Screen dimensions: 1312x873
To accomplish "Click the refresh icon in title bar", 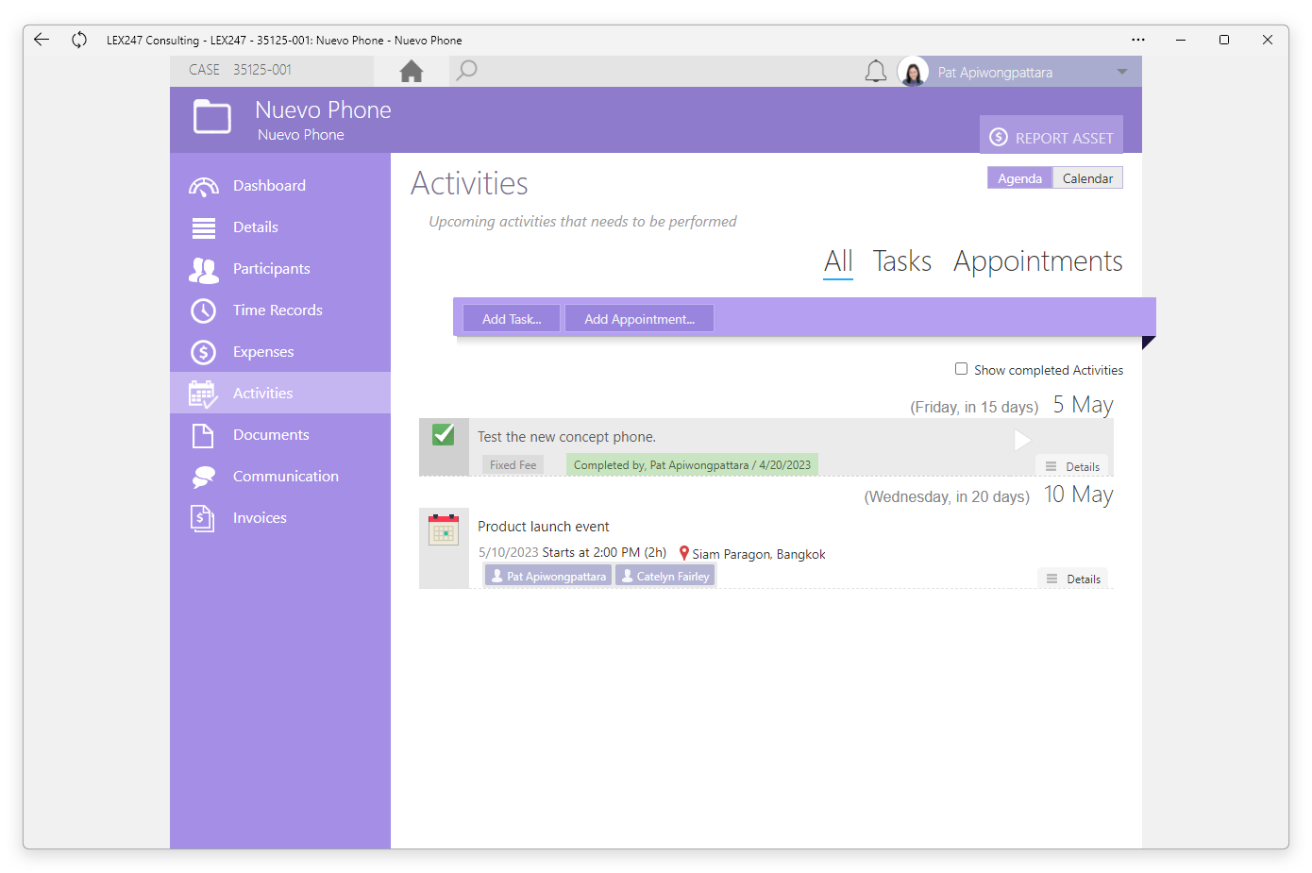I will 79,40.
